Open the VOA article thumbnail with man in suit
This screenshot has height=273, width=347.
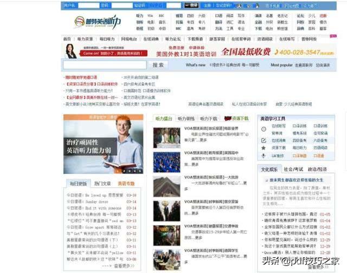click(167, 211)
